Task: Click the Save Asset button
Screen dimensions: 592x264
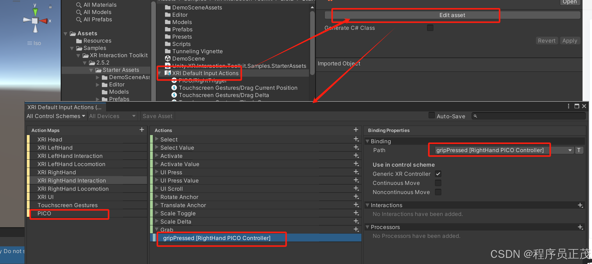Action: click(x=157, y=116)
